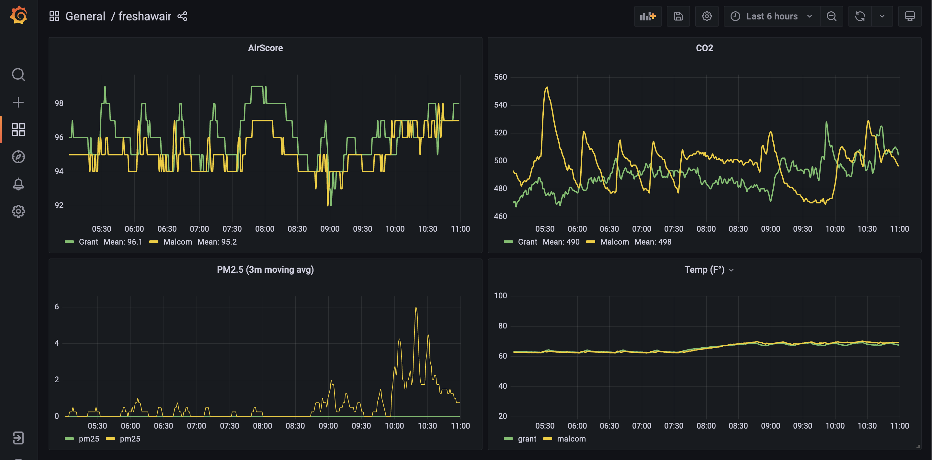932x460 pixels.
Task: Toggle Grant series in AirScore legend
Action: coord(88,242)
